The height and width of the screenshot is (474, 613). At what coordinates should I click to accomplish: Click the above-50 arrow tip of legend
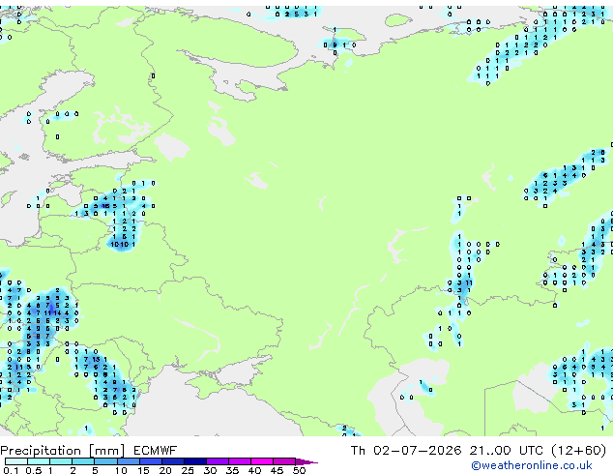pyautogui.click(x=306, y=461)
